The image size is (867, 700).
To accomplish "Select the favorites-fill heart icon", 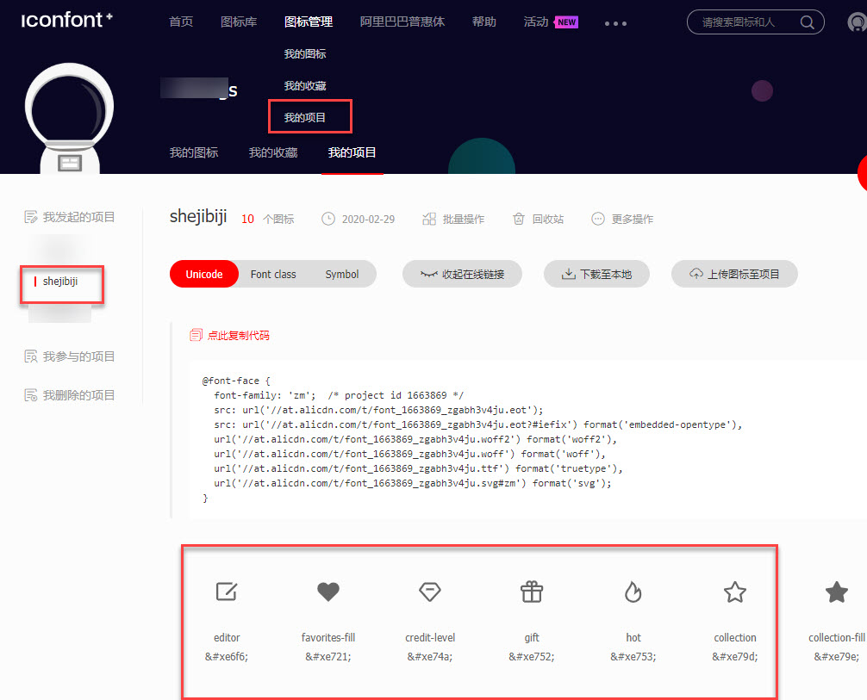I will point(328,592).
